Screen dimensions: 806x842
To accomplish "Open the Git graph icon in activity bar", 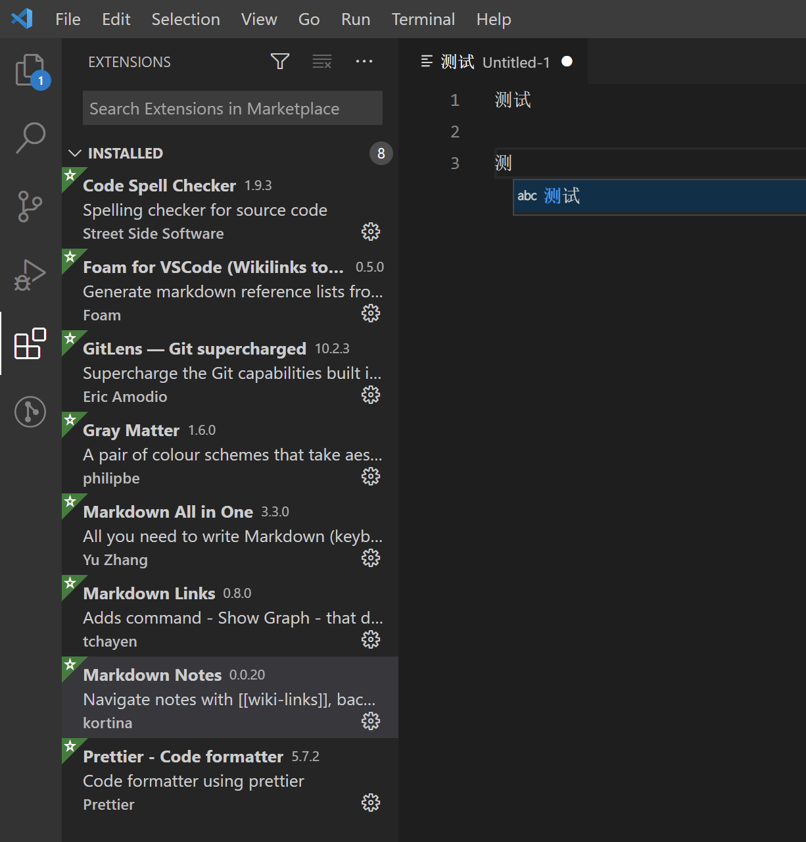I will (30, 412).
